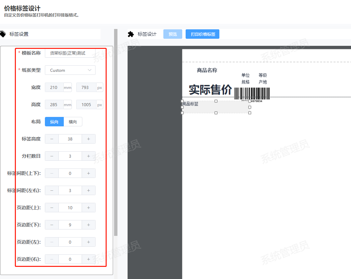Viewport: 351px width, 279px height.
Task: Decrease 分栏数目 using the minus icon
Action: (52, 156)
